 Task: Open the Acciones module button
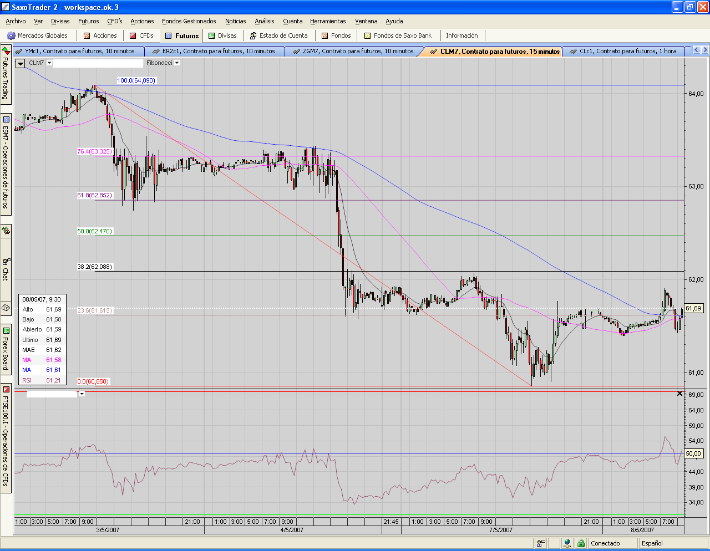(x=100, y=35)
